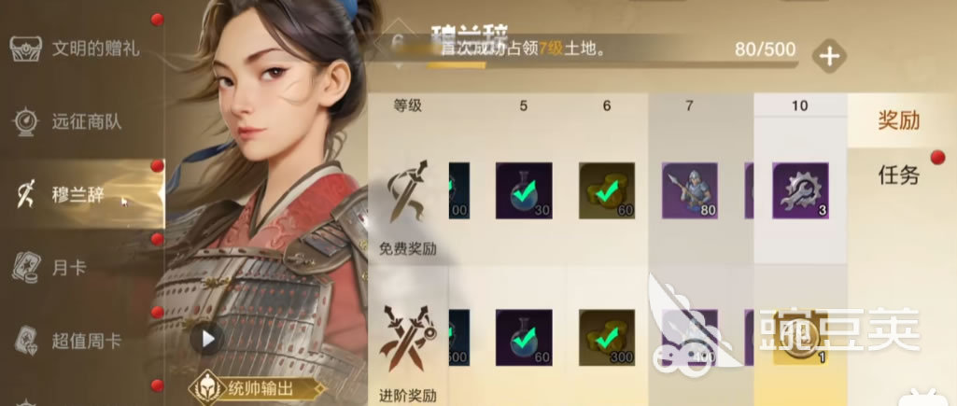Select 远征商队 in the sidebar
The width and height of the screenshot is (957, 406).
pos(67,121)
